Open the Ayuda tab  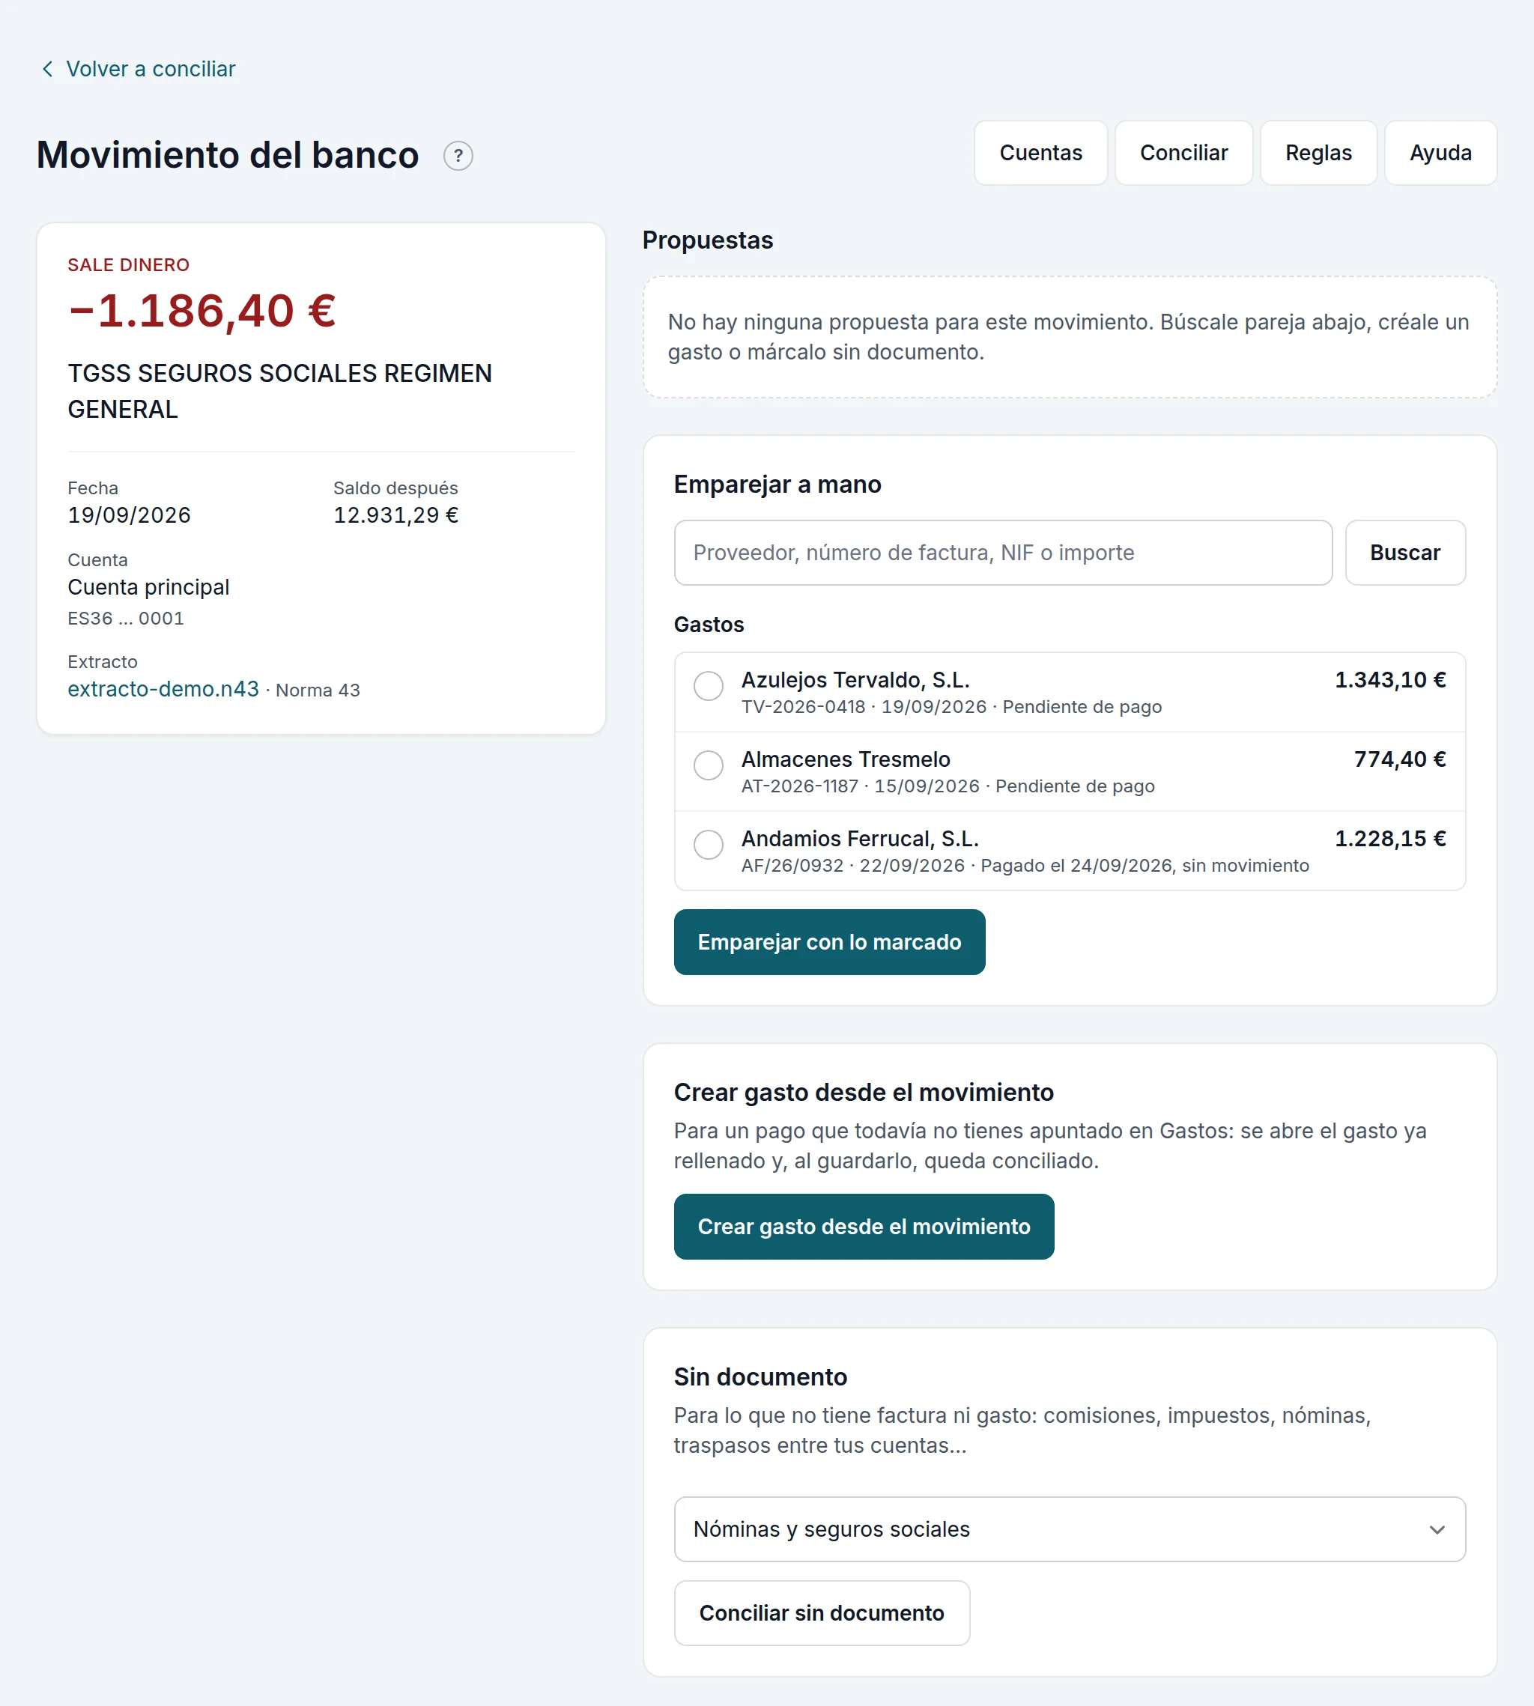1440,153
